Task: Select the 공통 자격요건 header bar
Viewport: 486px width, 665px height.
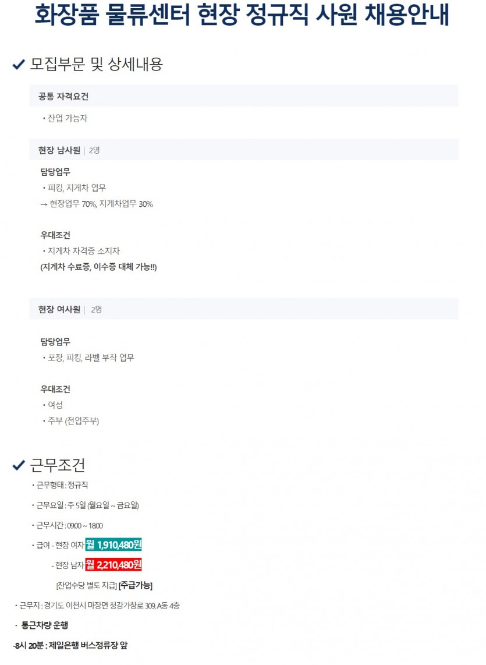Action: [244, 96]
